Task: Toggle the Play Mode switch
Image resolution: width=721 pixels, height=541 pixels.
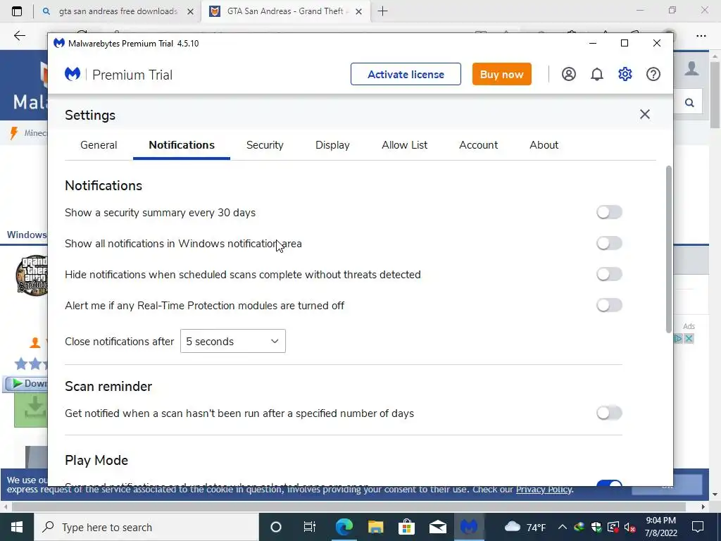Action: [609, 483]
